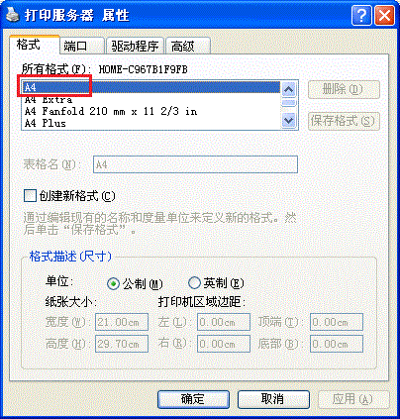
Task: Select the 公制 radio button
Action: tap(113, 283)
